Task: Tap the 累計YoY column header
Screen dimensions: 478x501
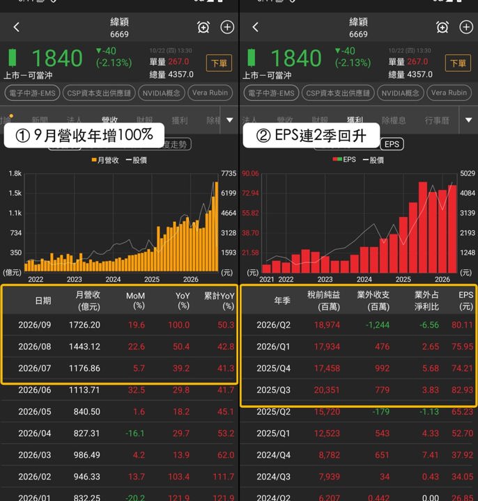Action: tap(219, 301)
